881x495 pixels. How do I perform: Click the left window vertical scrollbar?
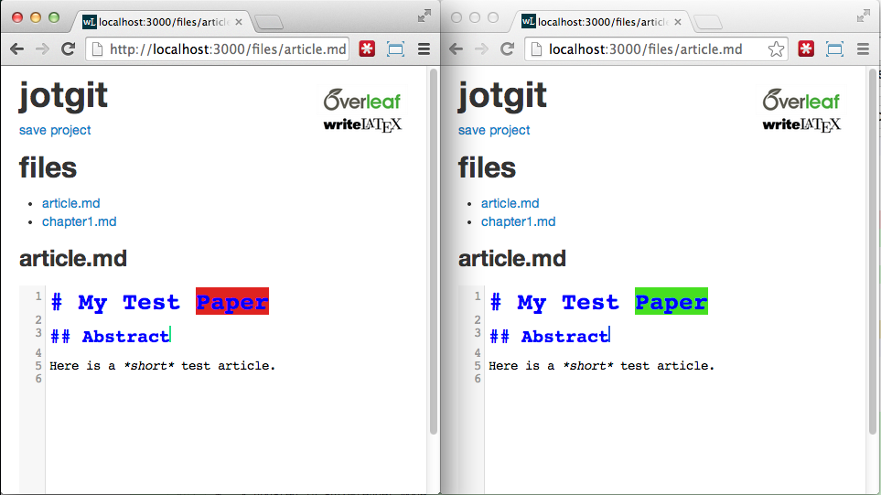coord(434,251)
